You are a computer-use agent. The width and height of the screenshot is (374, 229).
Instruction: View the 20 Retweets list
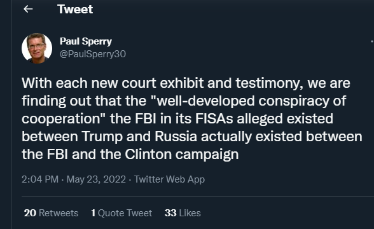51,213
